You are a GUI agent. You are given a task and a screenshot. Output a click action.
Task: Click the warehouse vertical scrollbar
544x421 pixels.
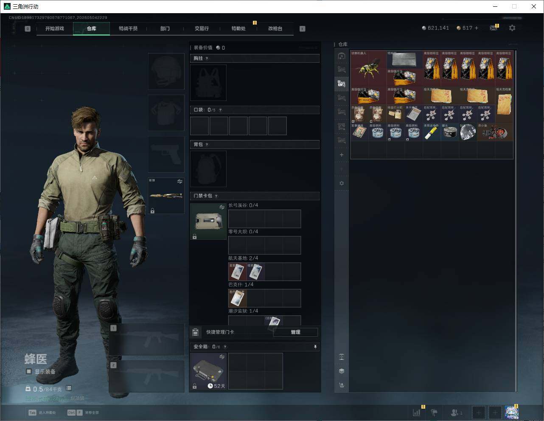[516, 221]
